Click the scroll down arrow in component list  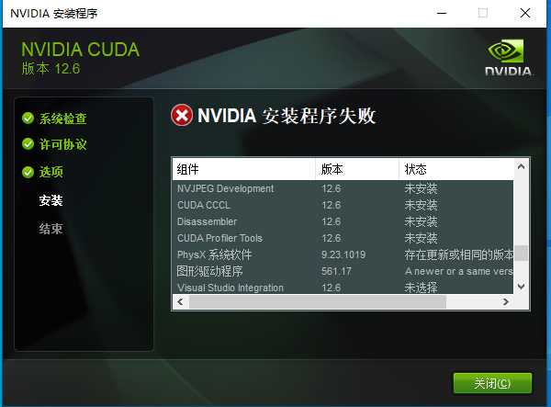click(x=521, y=287)
